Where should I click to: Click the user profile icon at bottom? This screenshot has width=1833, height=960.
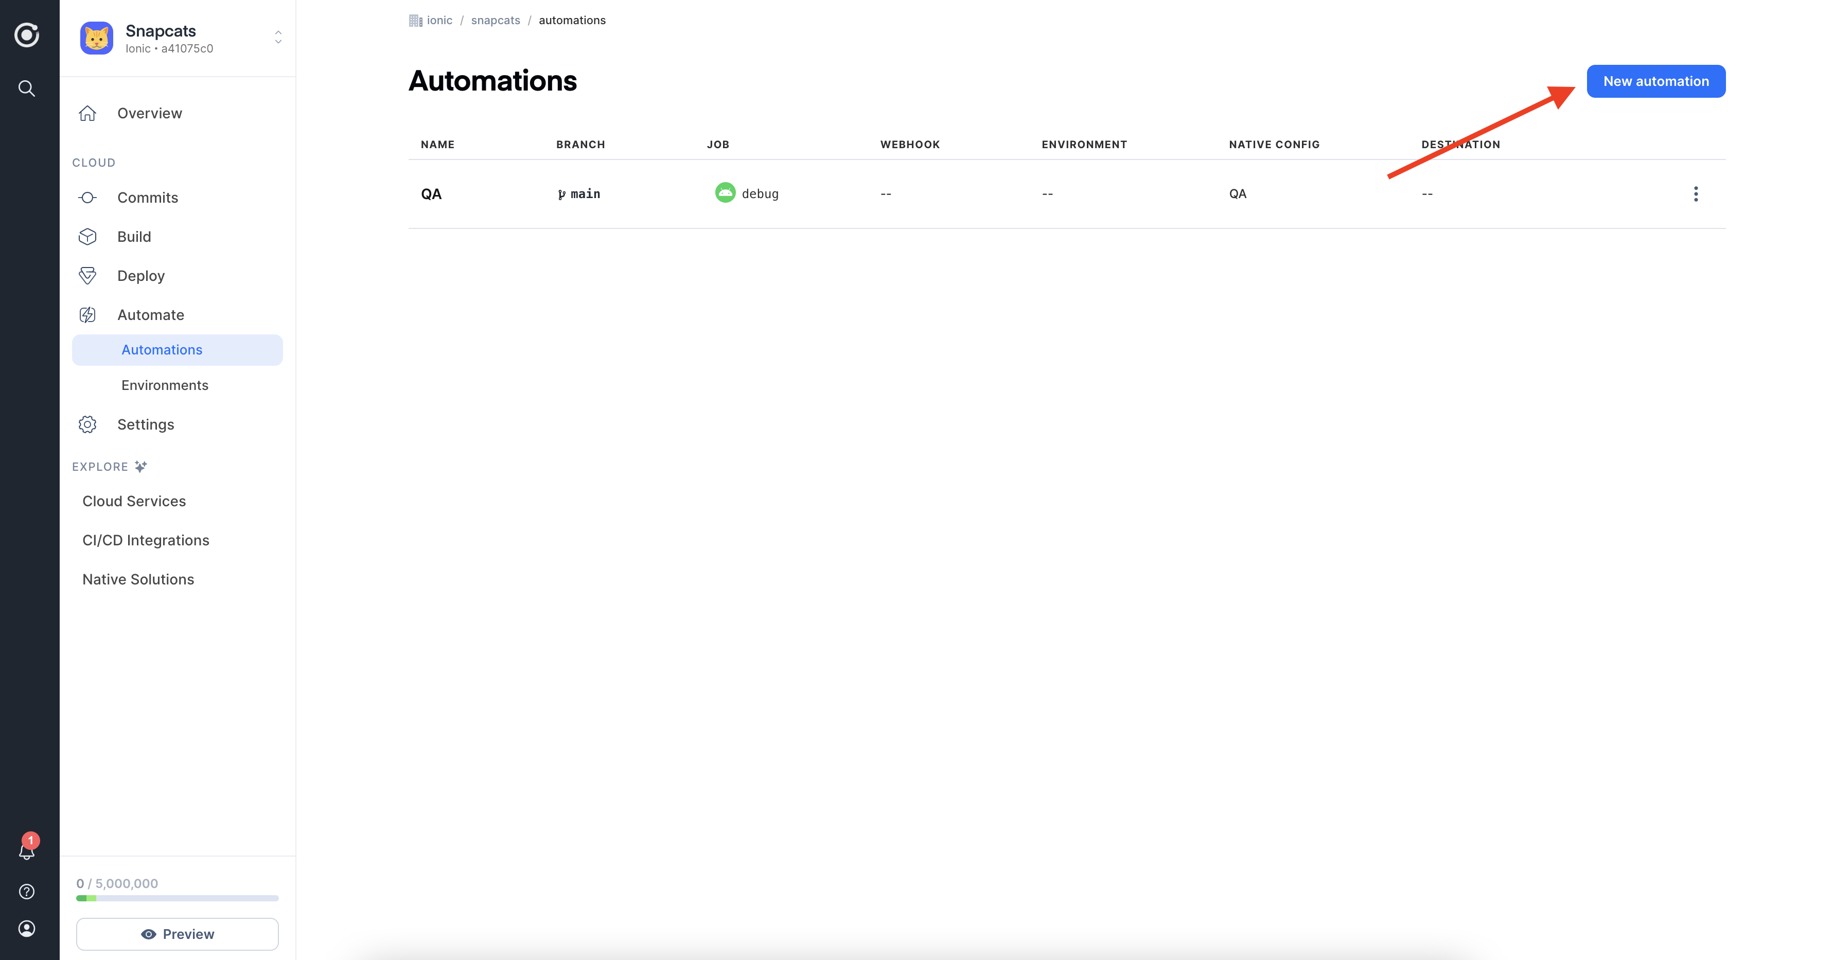pyautogui.click(x=27, y=929)
